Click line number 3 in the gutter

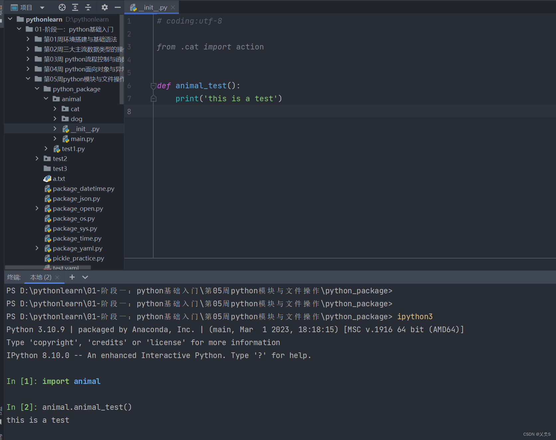click(x=129, y=47)
